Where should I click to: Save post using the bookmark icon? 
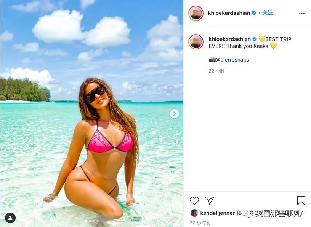click(301, 201)
